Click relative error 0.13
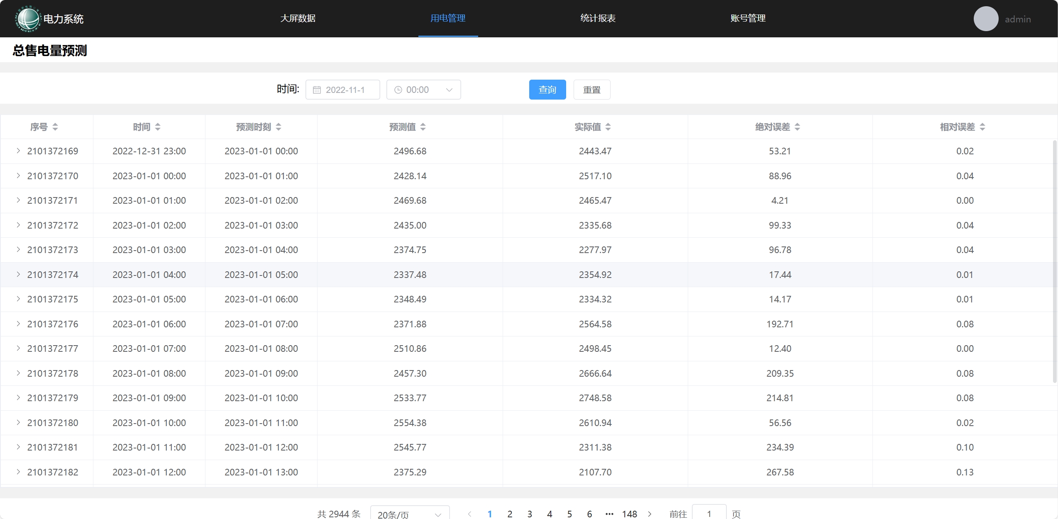 [x=965, y=472]
